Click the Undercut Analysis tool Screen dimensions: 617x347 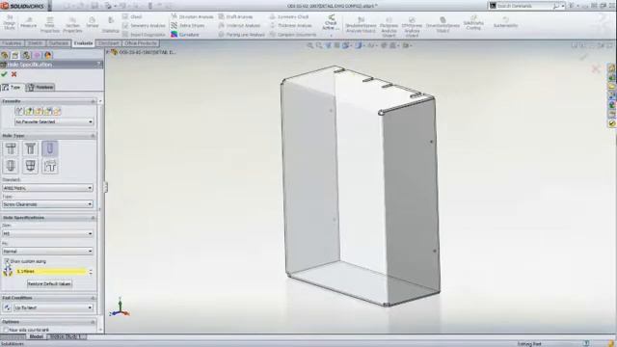tap(239, 26)
